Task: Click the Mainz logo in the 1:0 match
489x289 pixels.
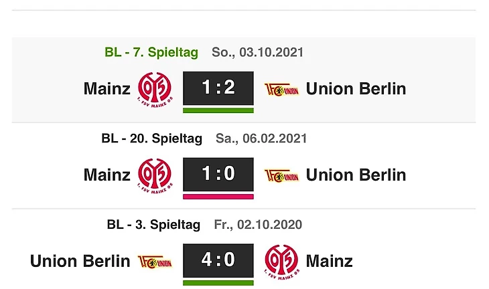Action: click(155, 175)
